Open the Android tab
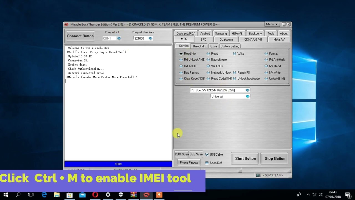Image resolution: width=355 pixels, height=200 pixels. (x=205, y=33)
